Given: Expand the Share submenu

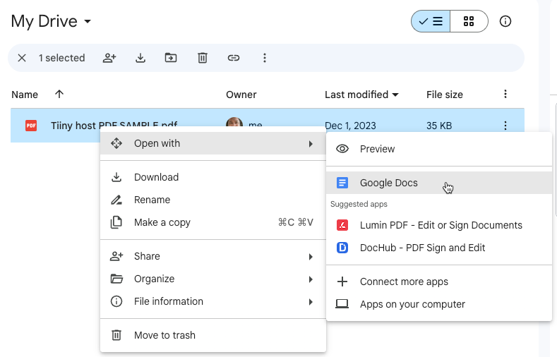Looking at the screenshot, I should 213,256.
